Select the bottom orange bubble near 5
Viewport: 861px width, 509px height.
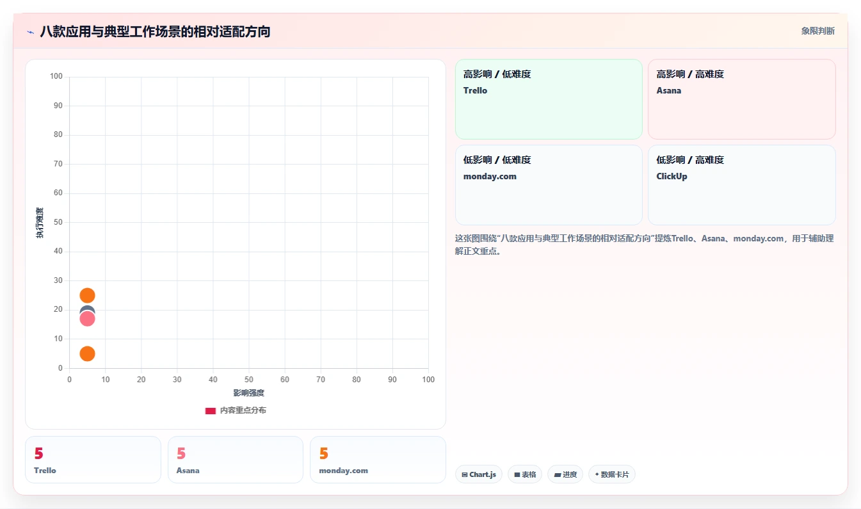tap(88, 353)
